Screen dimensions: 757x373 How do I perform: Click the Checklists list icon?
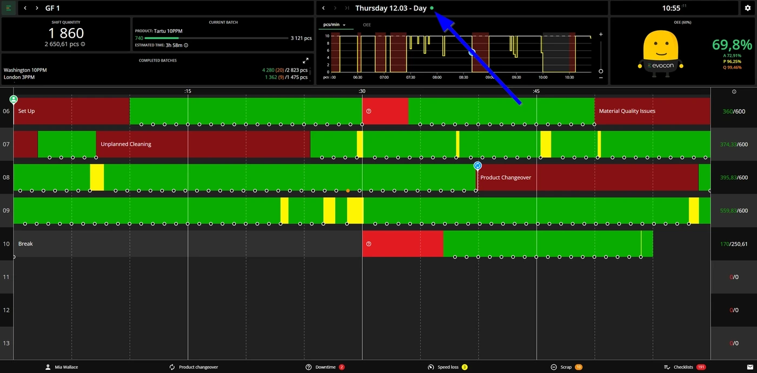tap(667, 367)
